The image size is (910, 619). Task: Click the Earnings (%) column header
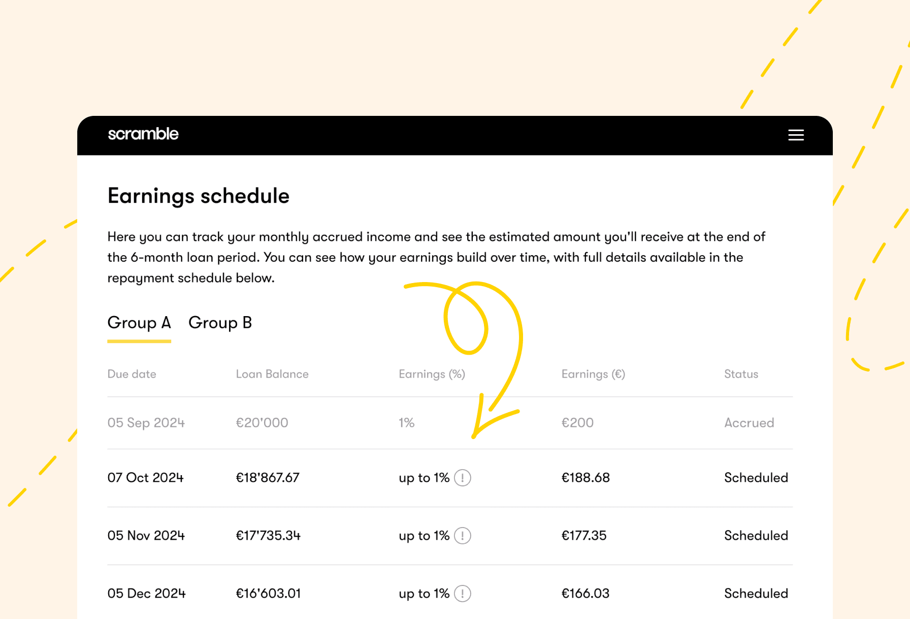432,374
